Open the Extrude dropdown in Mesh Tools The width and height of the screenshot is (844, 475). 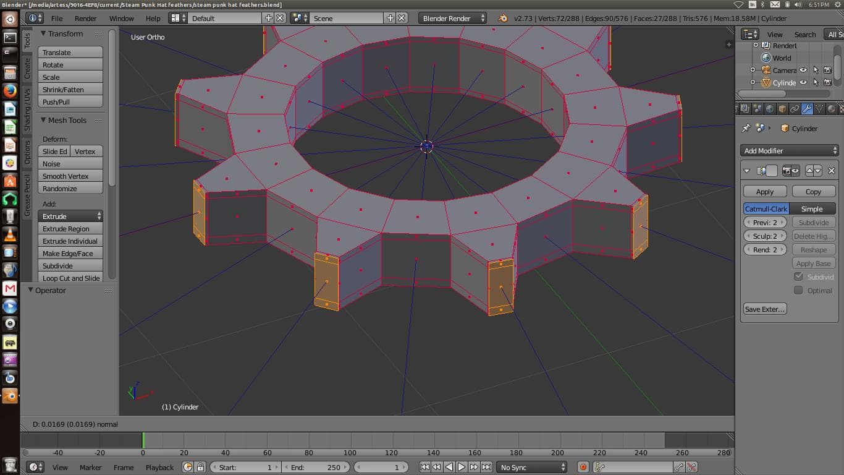70,216
